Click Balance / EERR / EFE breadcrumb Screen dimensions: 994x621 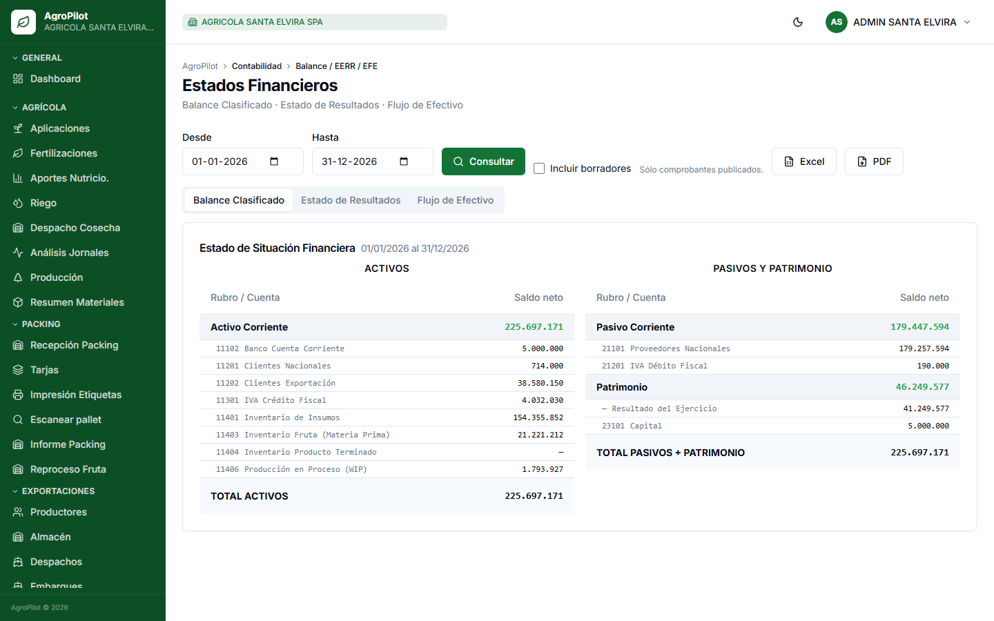point(337,66)
